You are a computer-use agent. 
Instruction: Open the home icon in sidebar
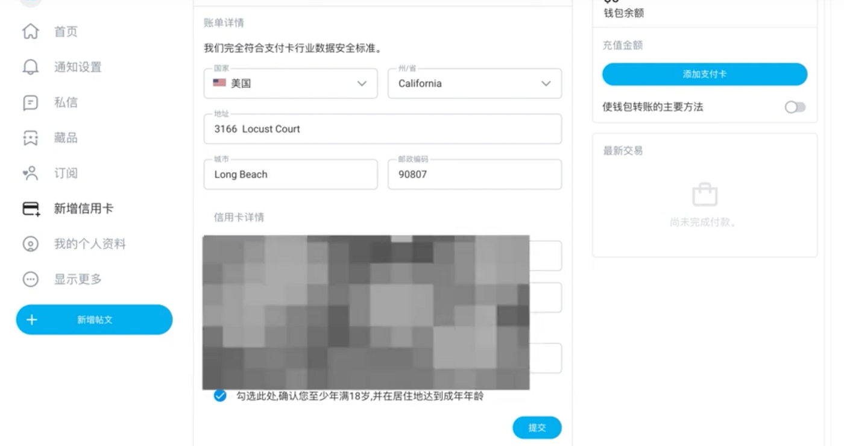point(30,31)
